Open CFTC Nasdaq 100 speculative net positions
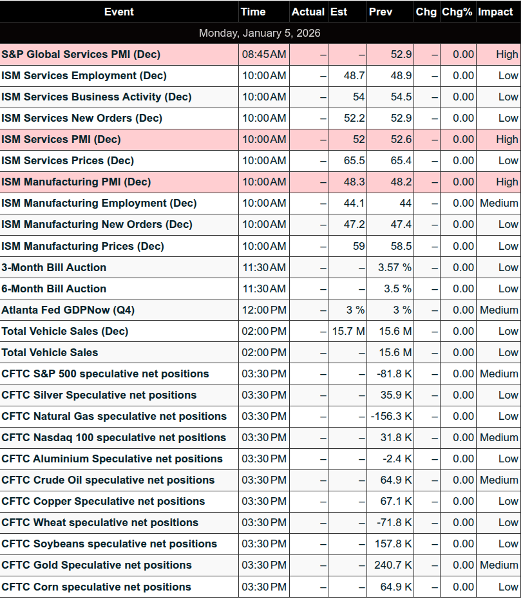Viewport: 532px width, 606px height. (x=114, y=438)
